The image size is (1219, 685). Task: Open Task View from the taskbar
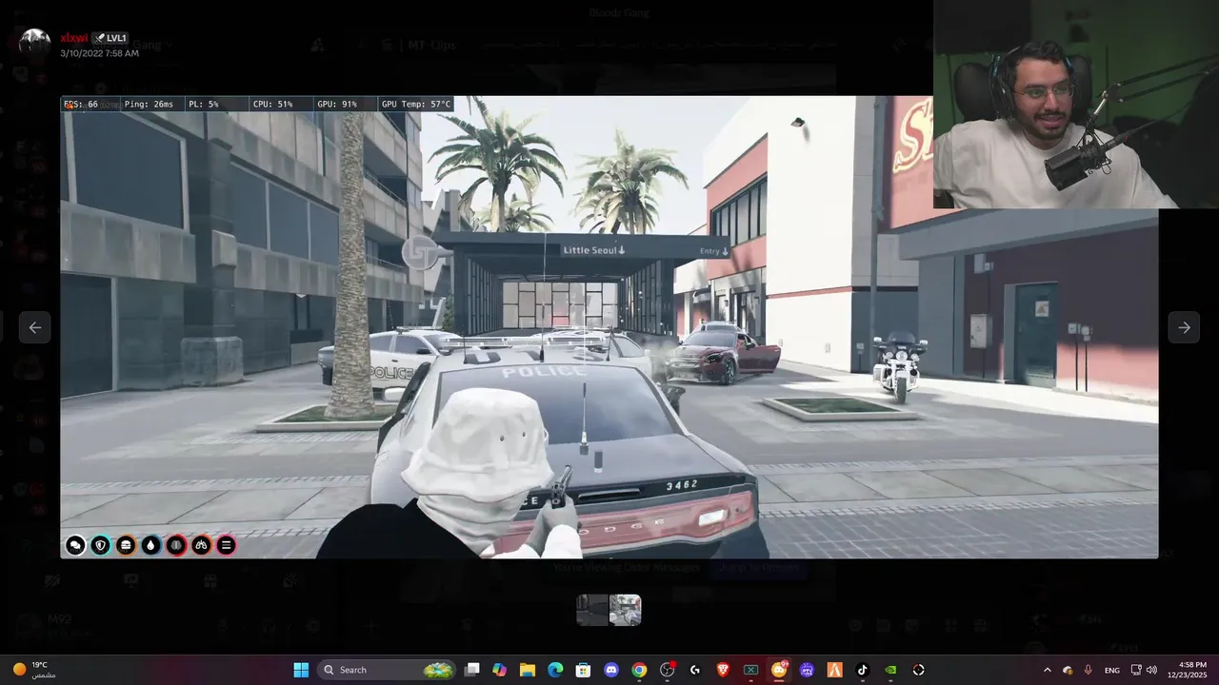click(471, 670)
